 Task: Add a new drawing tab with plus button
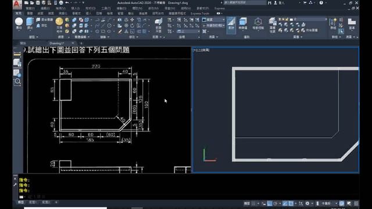pos(81,44)
